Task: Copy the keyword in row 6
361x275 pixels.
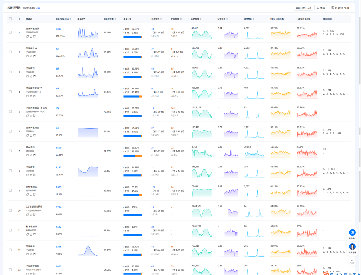Action: click(28, 135)
